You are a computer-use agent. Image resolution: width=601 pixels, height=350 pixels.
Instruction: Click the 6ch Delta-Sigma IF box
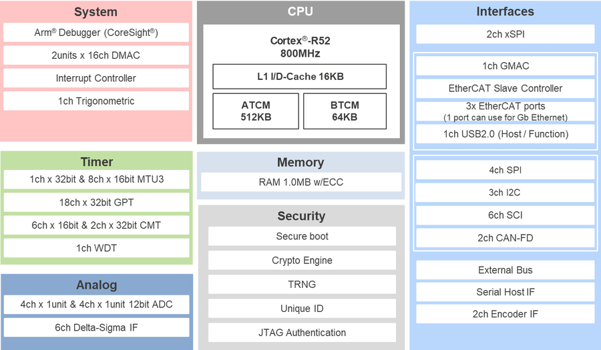[x=96, y=327]
